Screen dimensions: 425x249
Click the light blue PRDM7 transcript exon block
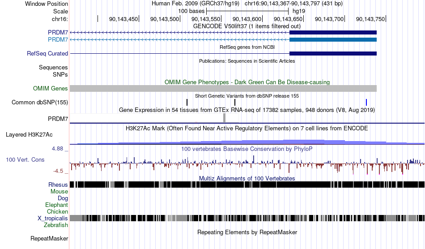tap(333, 39)
